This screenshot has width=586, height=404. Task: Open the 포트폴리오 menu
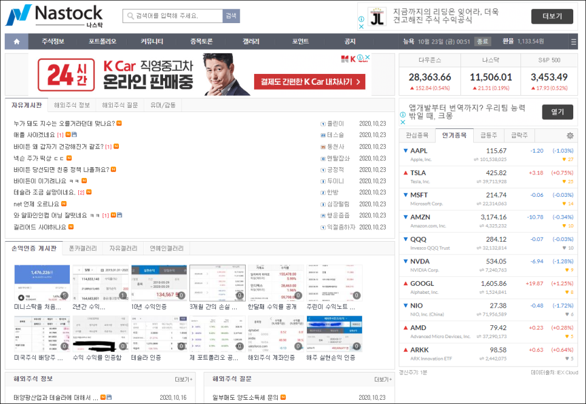pyautogui.click(x=103, y=41)
